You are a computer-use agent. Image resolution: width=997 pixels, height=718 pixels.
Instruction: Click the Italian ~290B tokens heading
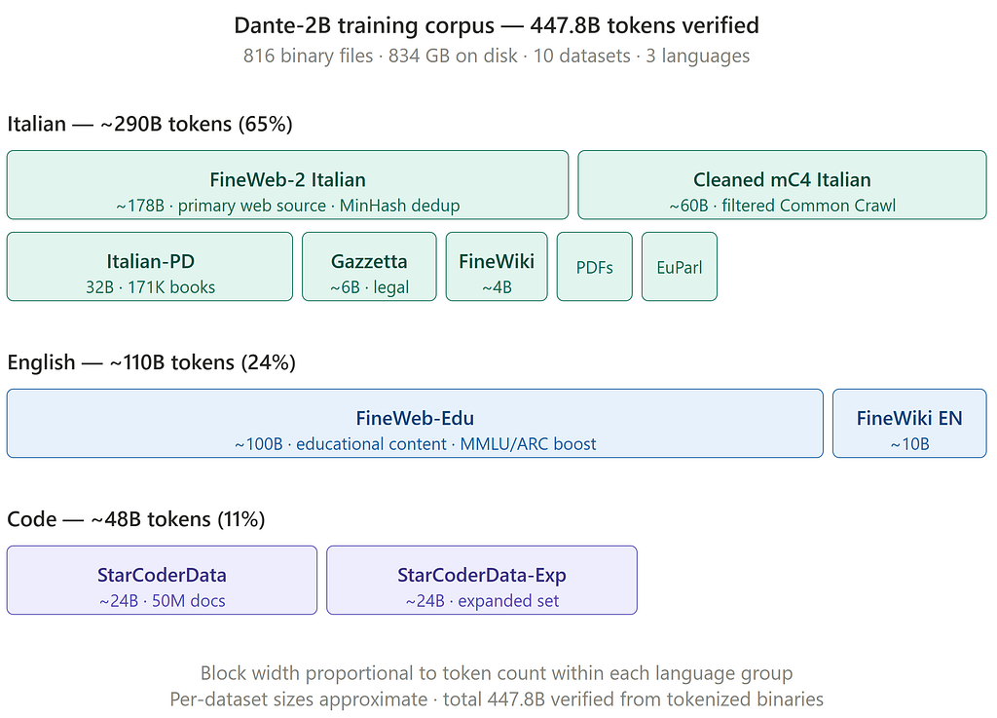[x=150, y=124]
